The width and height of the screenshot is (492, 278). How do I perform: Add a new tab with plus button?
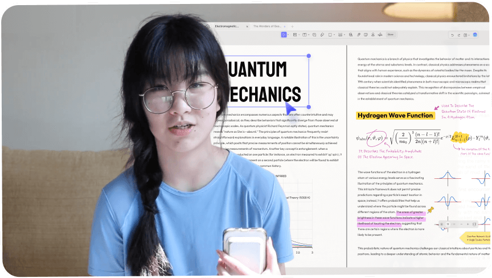pyautogui.click(x=292, y=26)
